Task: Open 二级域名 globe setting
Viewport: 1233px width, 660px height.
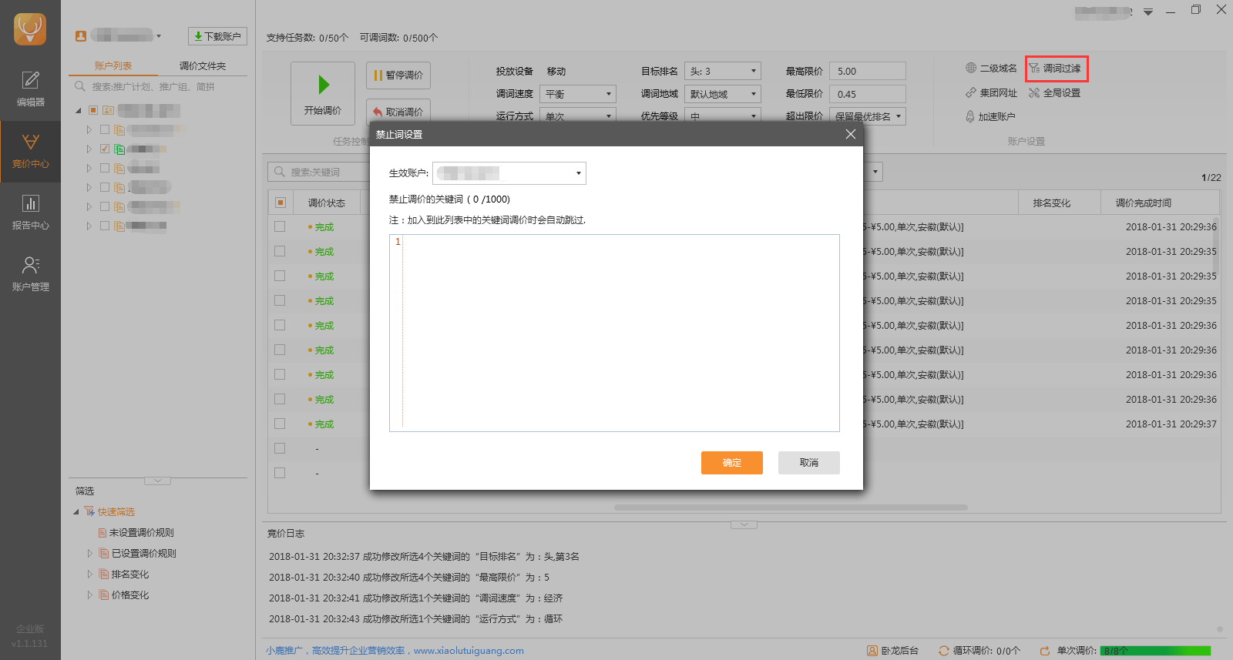Action: point(991,69)
